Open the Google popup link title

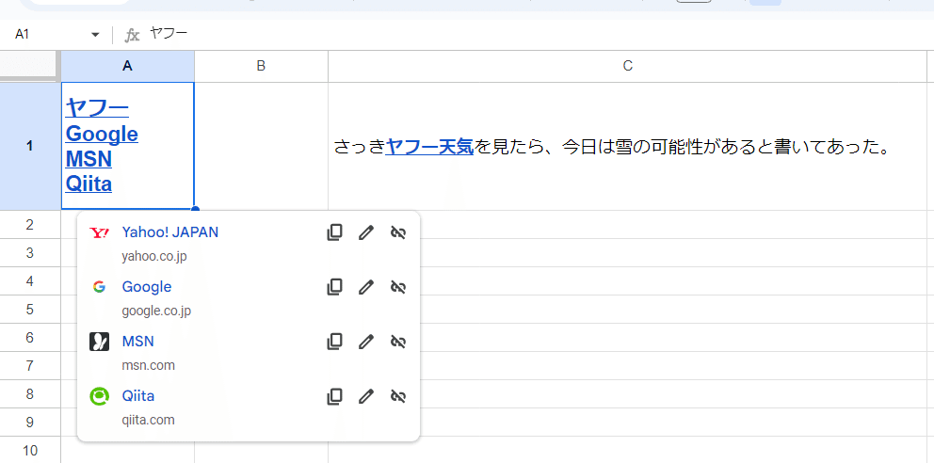pyautogui.click(x=147, y=287)
